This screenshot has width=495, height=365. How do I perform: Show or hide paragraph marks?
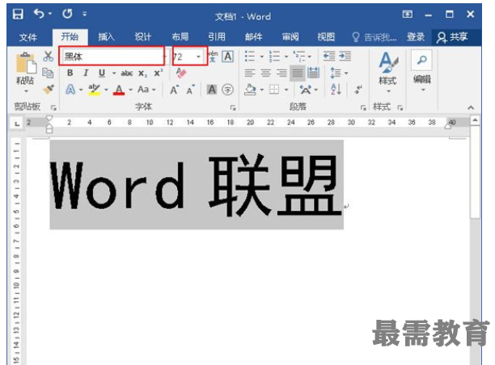[x=358, y=90]
